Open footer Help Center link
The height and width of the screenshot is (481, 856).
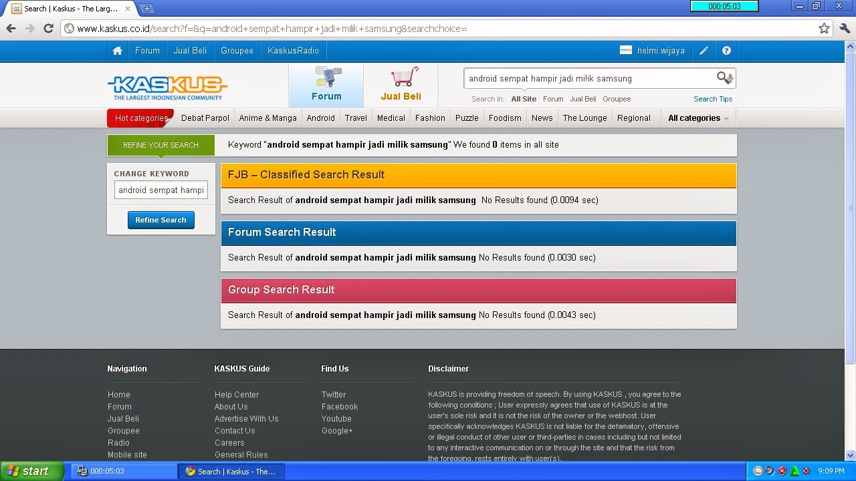point(237,395)
